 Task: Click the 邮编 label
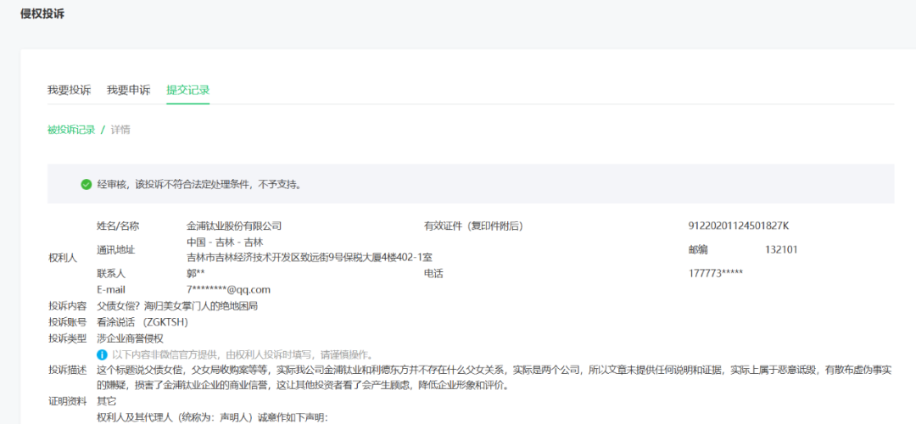(x=698, y=249)
